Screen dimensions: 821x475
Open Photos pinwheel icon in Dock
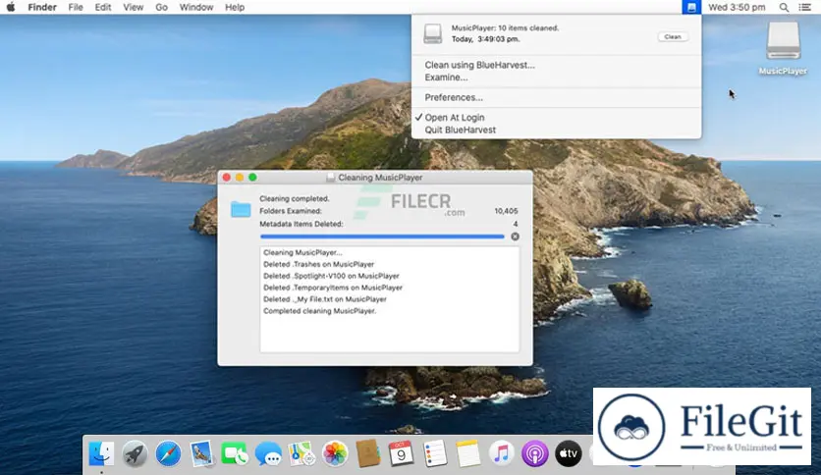tap(335, 453)
